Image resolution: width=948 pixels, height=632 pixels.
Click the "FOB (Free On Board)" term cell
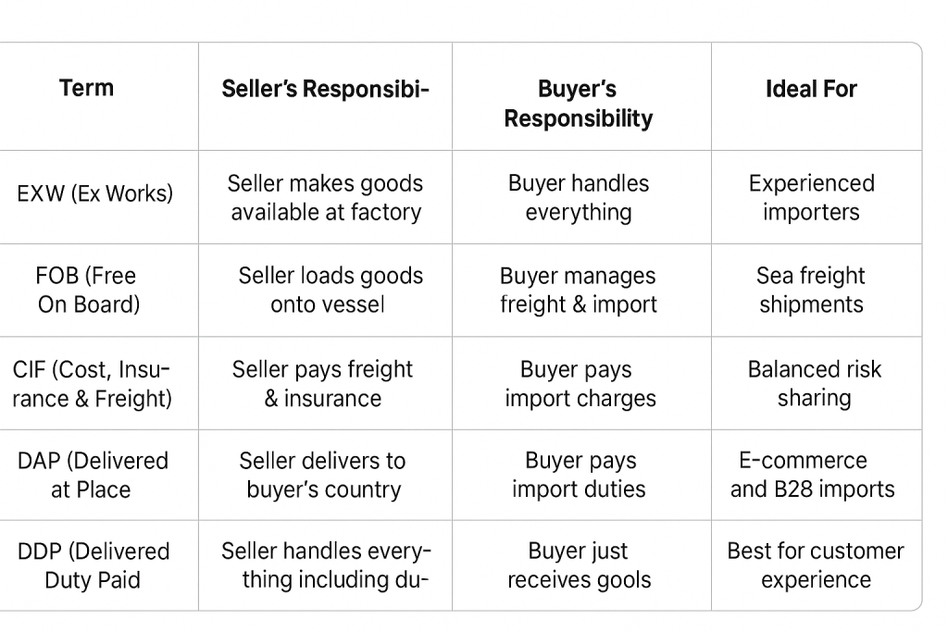[x=89, y=290]
